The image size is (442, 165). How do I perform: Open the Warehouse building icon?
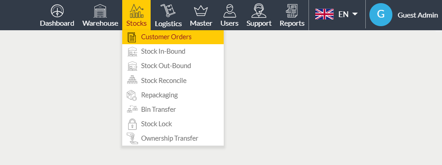[x=100, y=11]
